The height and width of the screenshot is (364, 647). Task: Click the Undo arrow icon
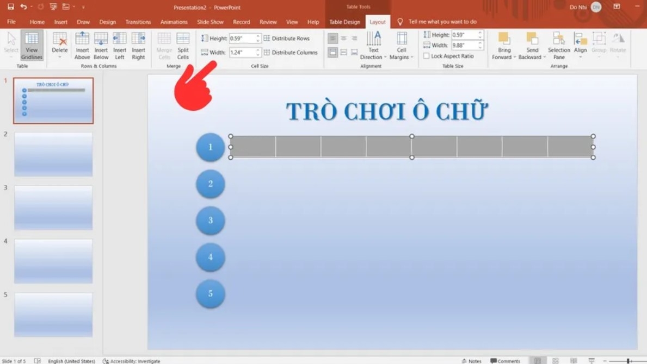[23, 7]
